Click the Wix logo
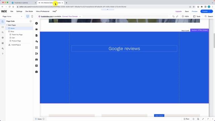215x121 pixels. (4, 11)
